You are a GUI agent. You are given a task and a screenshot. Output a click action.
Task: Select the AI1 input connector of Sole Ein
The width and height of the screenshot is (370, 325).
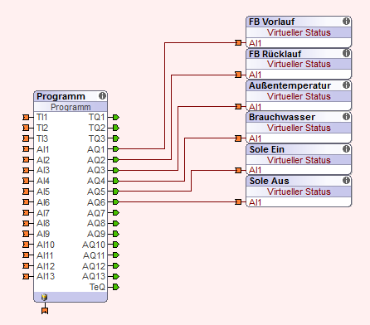[238, 170]
